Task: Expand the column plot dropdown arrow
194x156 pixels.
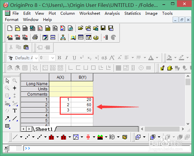Action: coord(57,137)
